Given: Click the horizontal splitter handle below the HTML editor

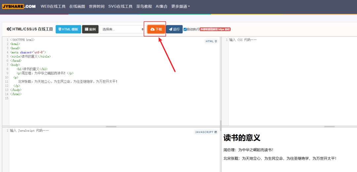Looking at the screenshot, I should (111, 126).
